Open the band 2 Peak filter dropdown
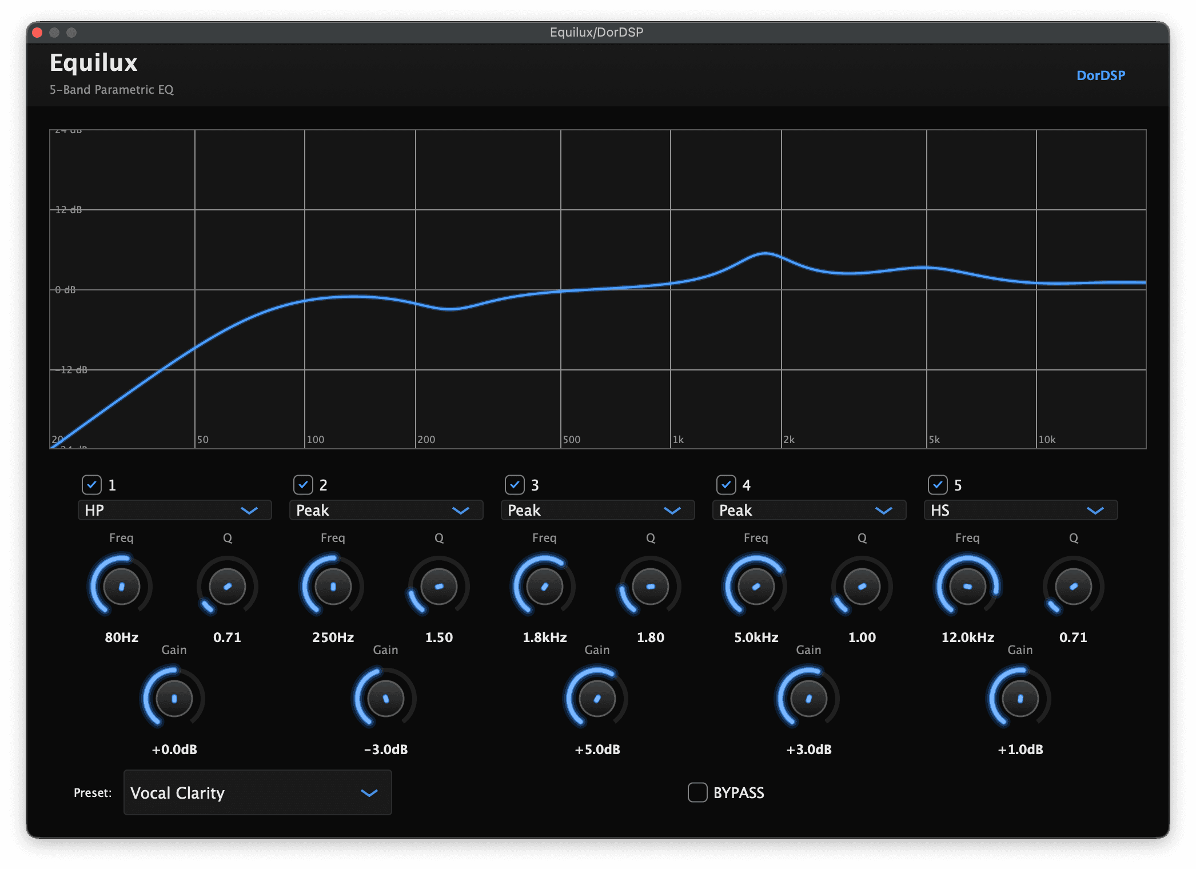The width and height of the screenshot is (1196, 869). click(x=386, y=510)
